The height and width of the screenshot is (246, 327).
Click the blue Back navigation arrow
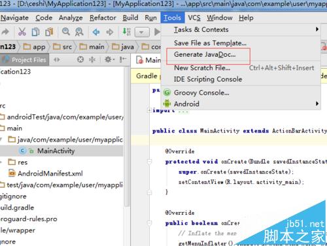click(x=96, y=32)
